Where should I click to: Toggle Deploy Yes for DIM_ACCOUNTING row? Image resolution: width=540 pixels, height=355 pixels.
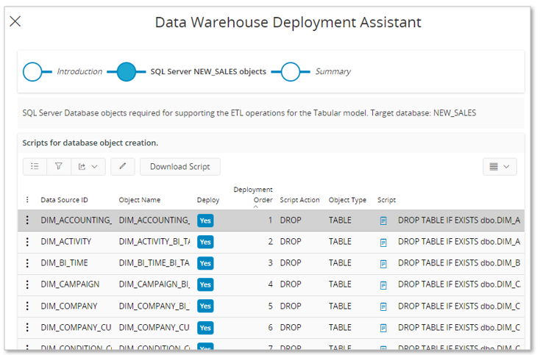click(205, 220)
